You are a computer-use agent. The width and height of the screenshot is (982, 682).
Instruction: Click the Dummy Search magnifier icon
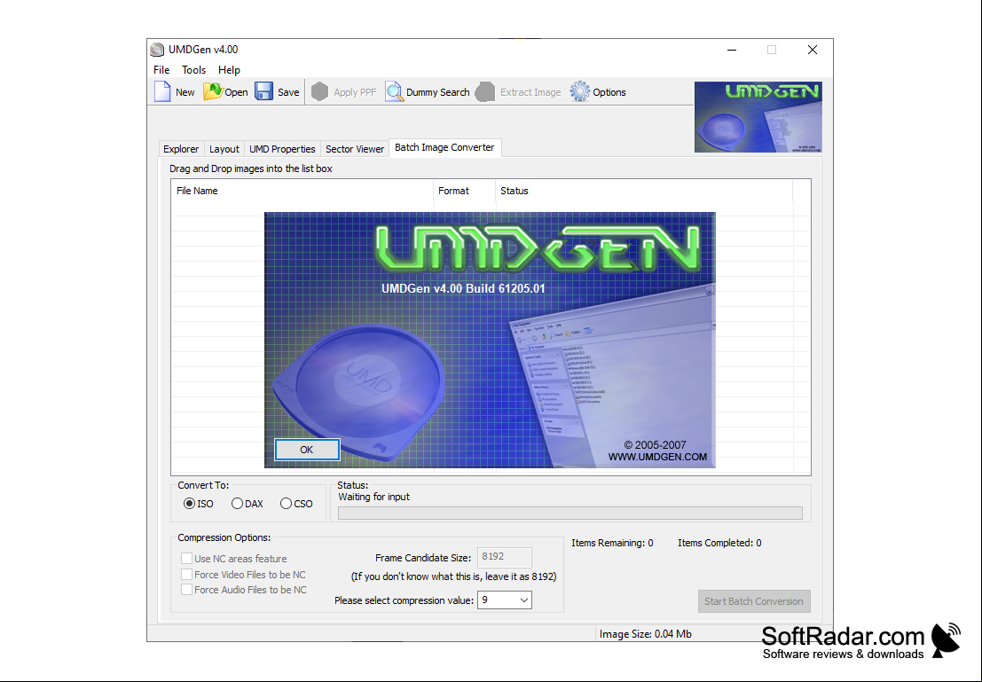pos(394,91)
